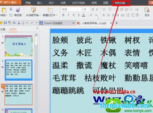Screen dimensions: 153x113
Task: Click the text direction icon
Action: 126,9
